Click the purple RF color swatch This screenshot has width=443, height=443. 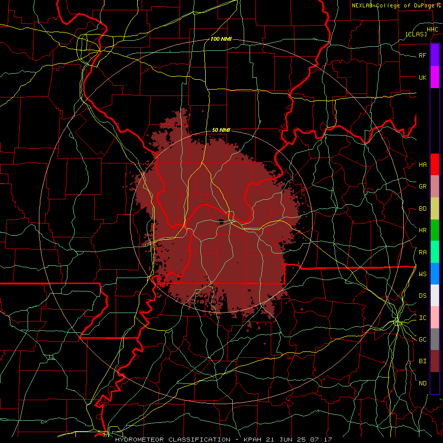[x=435, y=55]
